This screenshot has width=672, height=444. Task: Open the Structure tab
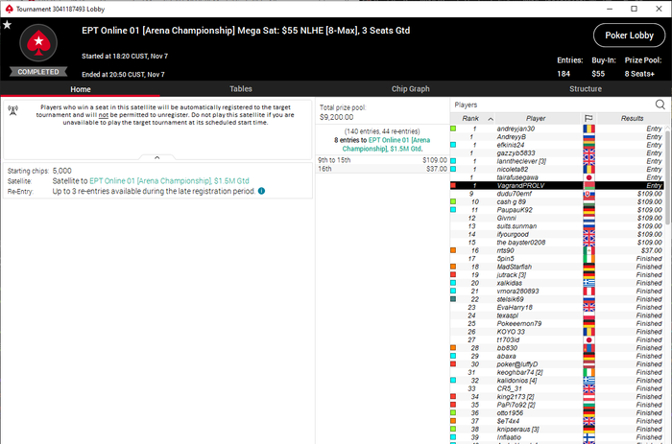pyautogui.click(x=586, y=88)
